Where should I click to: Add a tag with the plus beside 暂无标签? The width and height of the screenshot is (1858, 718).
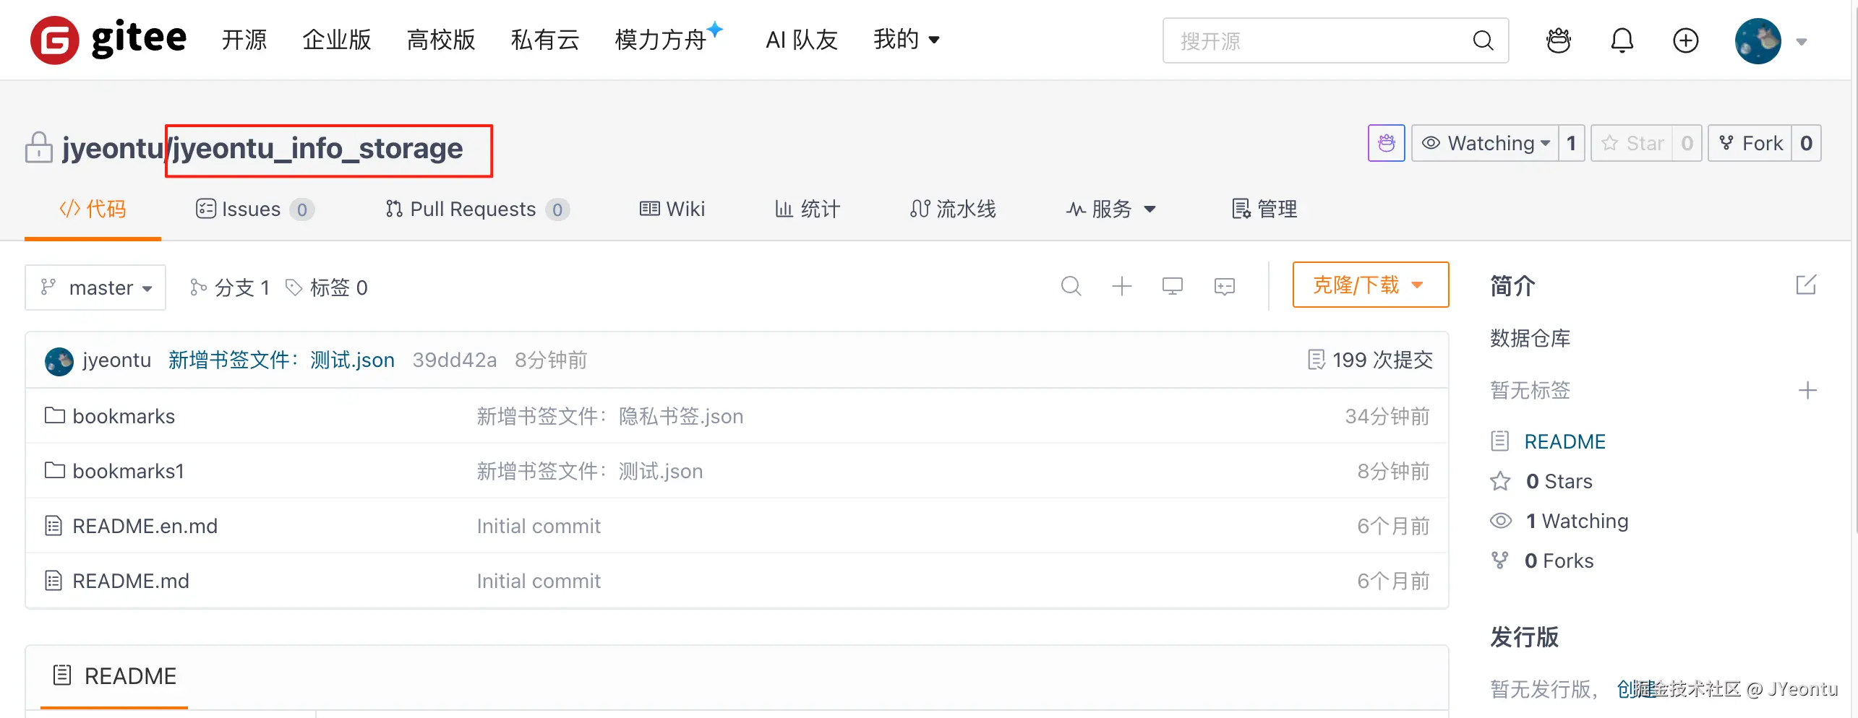(x=1807, y=390)
